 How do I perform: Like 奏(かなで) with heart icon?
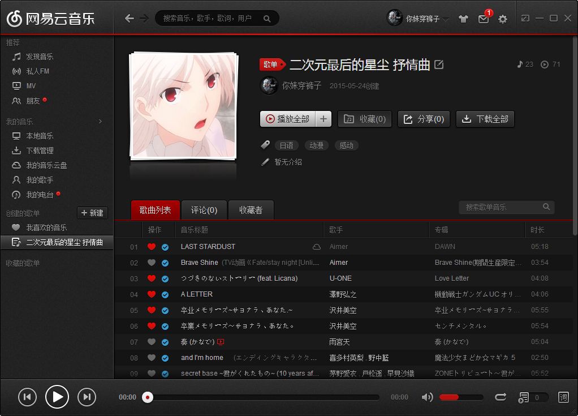(152, 342)
